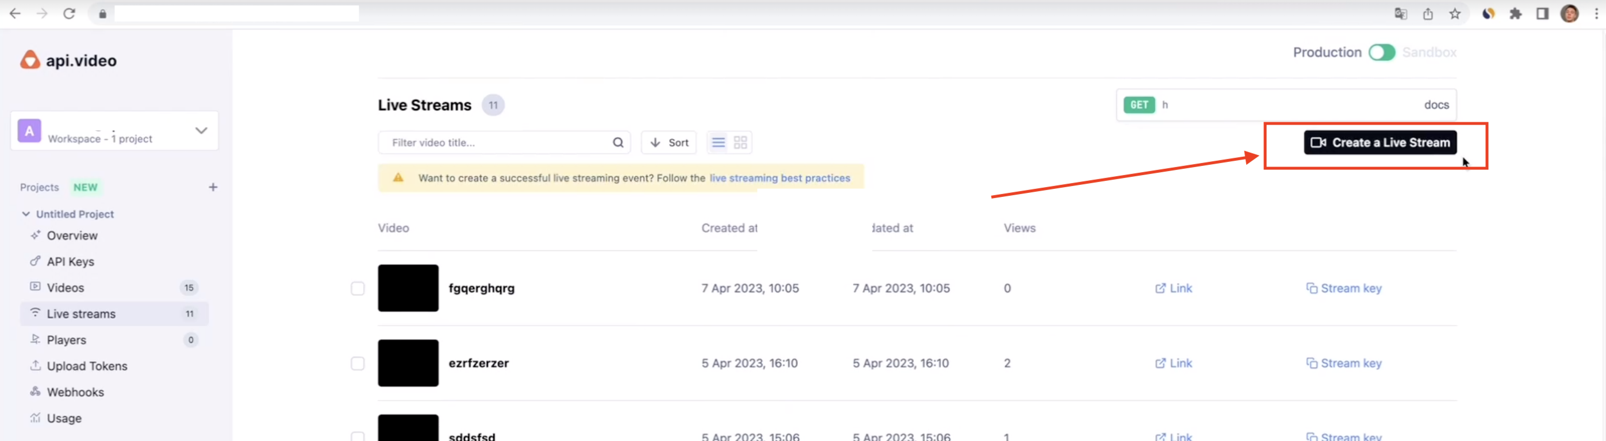Bookmark this page with star icon
1606x441 pixels.
[x=1454, y=14]
